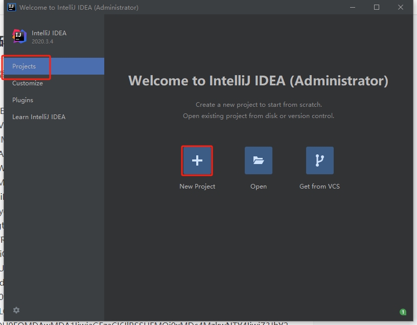Click the New Project plus icon
417x325 pixels.
tap(197, 160)
